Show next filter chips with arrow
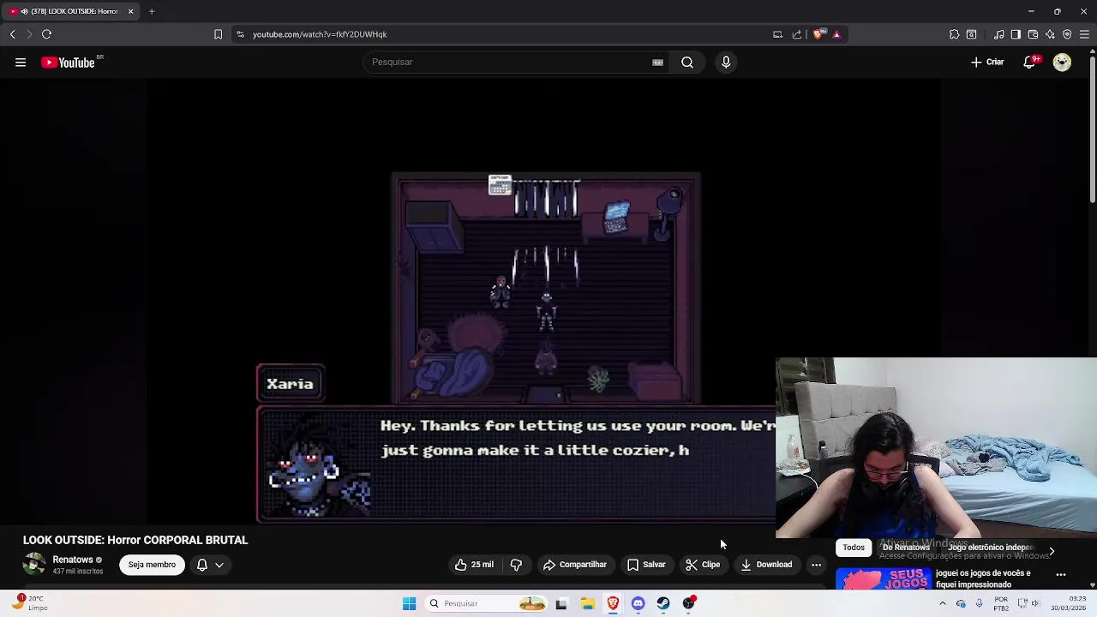The height and width of the screenshot is (617, 1097). pyautogui.click(x=1052, y=552)
